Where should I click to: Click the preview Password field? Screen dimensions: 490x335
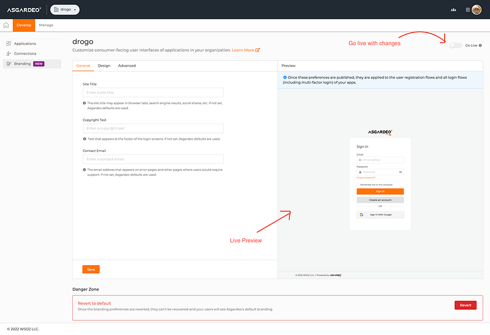coord(380,172)
